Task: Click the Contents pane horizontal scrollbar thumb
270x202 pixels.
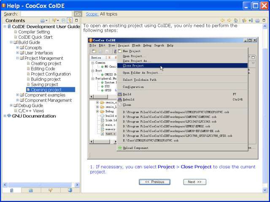Action: (40, 185)
